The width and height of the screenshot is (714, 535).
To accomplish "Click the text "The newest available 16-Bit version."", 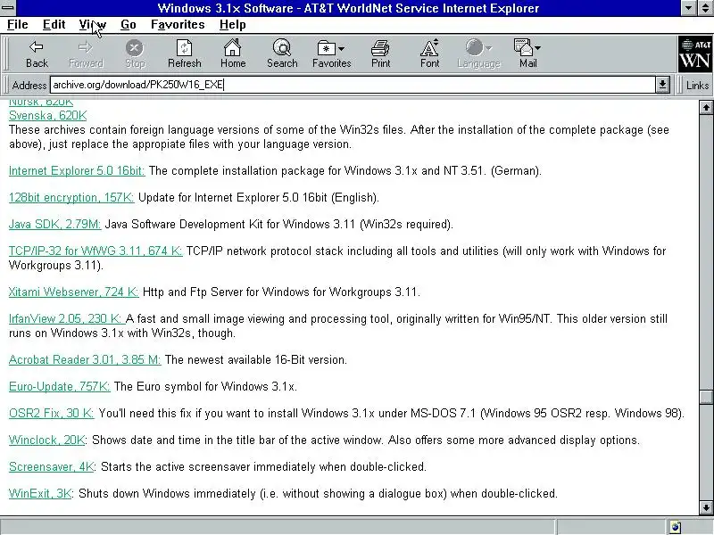I will tap(256, 360).
